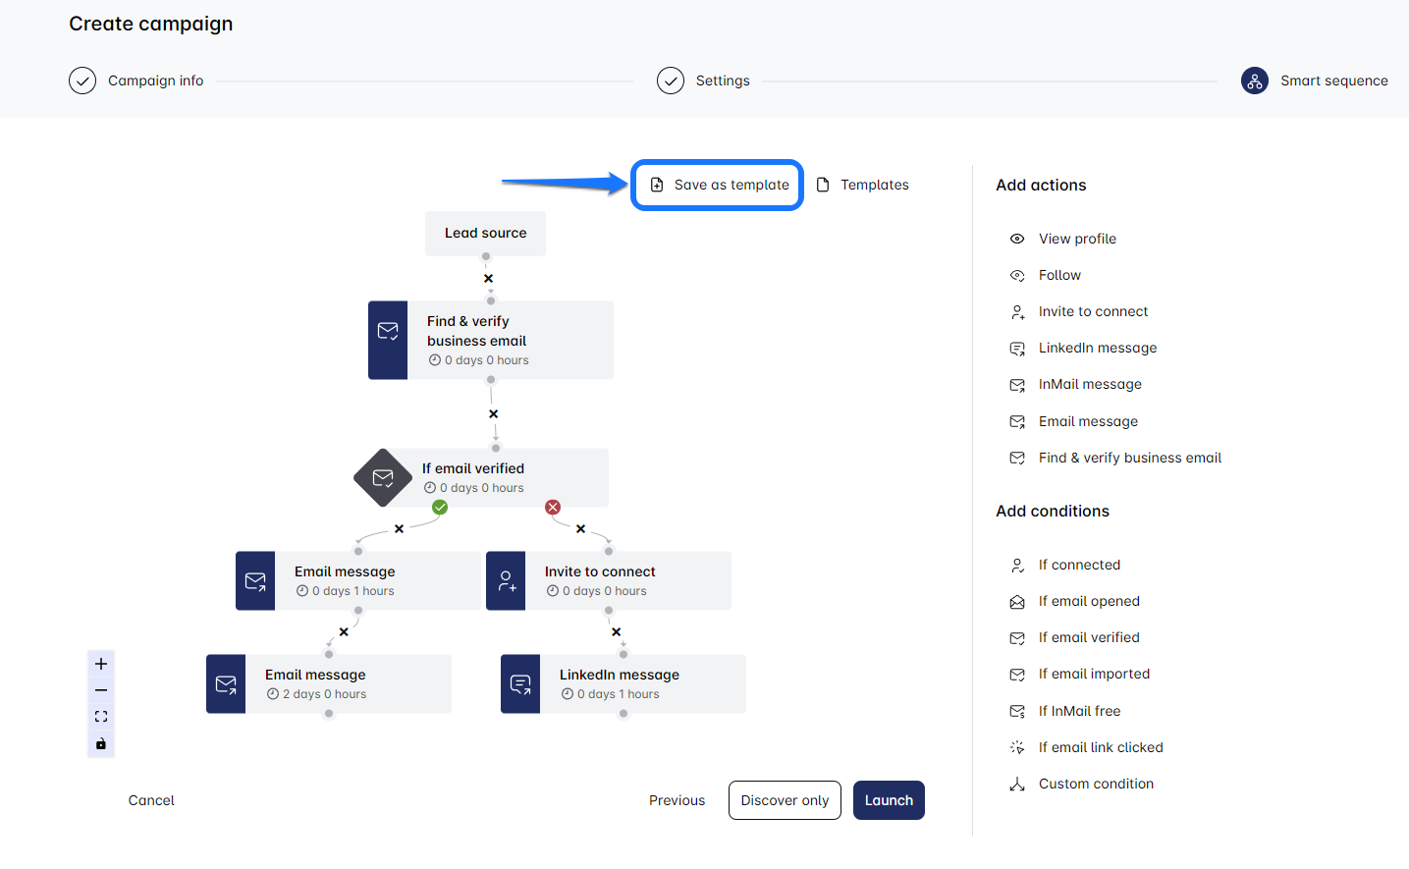The height and width of the screenshot is (869, 1409).
Task: Launch the campaign
Action: [889, 800]
